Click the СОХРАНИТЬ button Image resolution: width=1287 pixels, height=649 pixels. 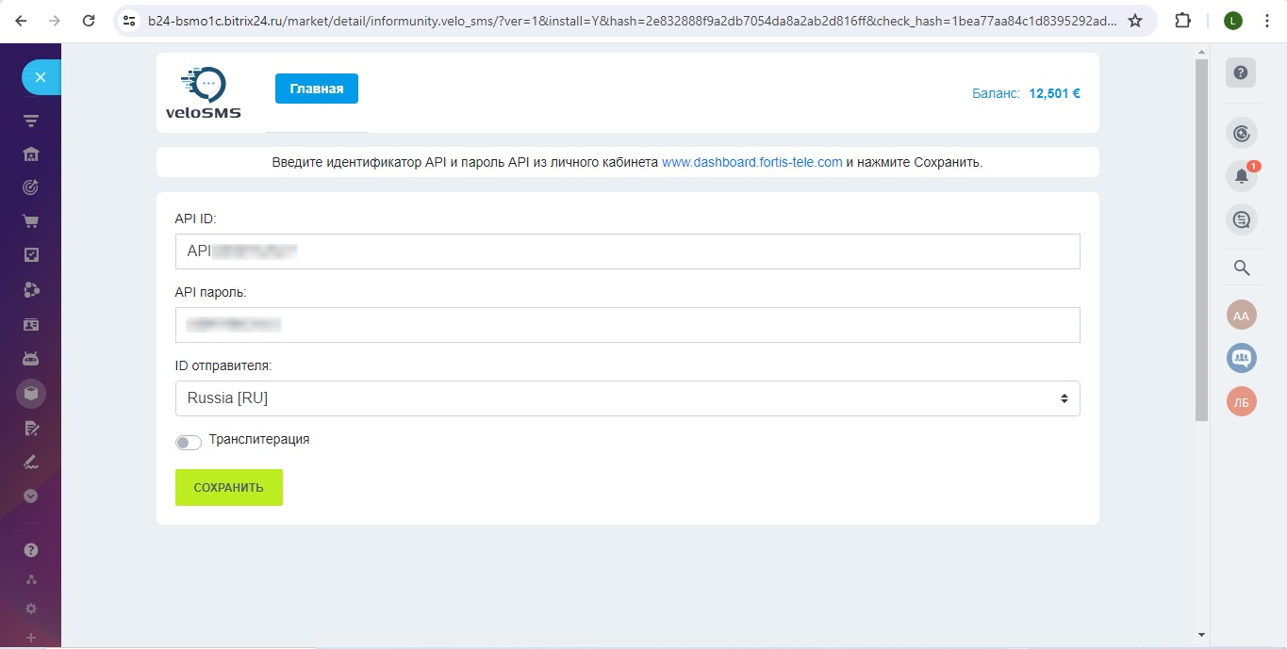229,488
